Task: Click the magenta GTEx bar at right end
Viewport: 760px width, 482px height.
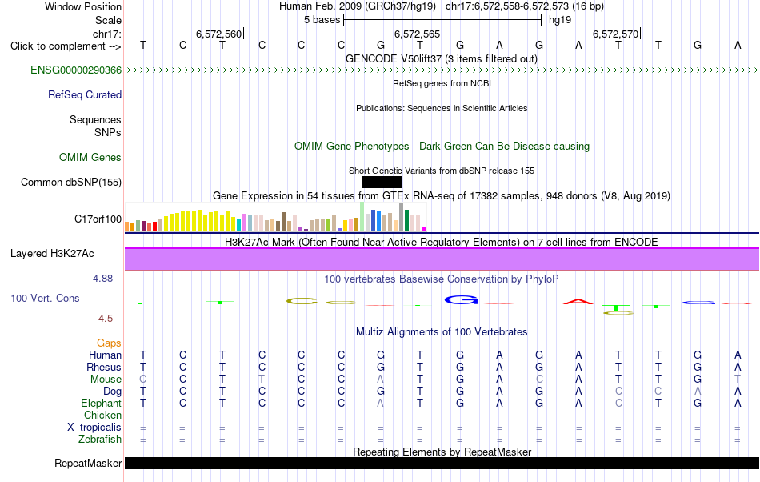Action: (424, 229)
